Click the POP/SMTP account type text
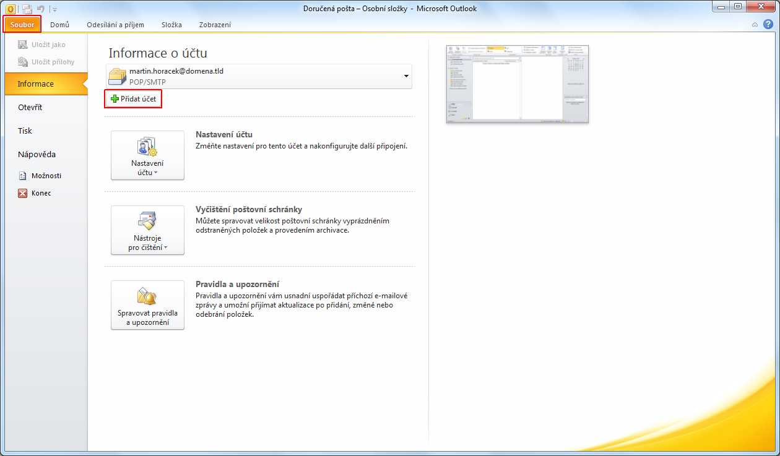 pos(147,82)
